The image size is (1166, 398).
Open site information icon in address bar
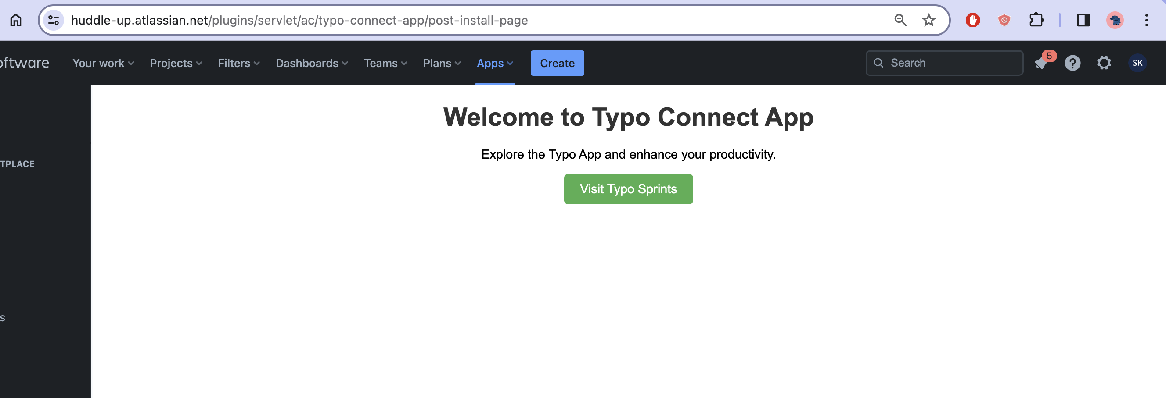[x=54, y=20]
